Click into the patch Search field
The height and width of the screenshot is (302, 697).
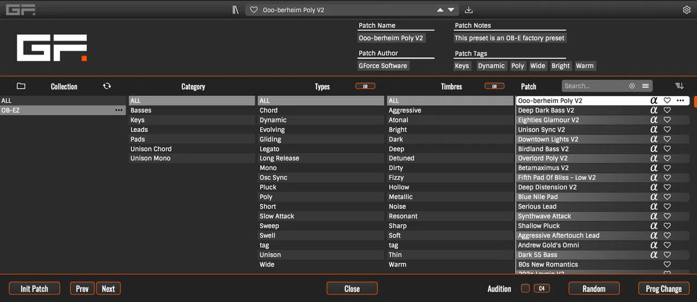pyautogui.click(x=594, y=86)
